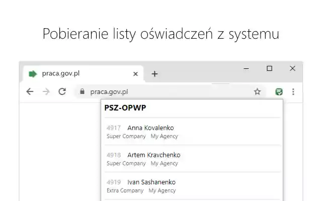The image size is (322, 201).
Task: Close the browser window
Action: point(292,68)
